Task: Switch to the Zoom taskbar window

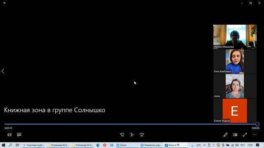Action: pos(127,145)
